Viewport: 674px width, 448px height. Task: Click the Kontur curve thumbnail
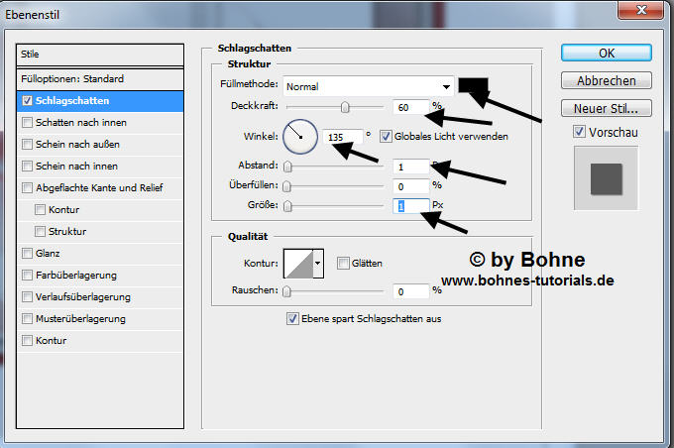[x=297, y=263]
